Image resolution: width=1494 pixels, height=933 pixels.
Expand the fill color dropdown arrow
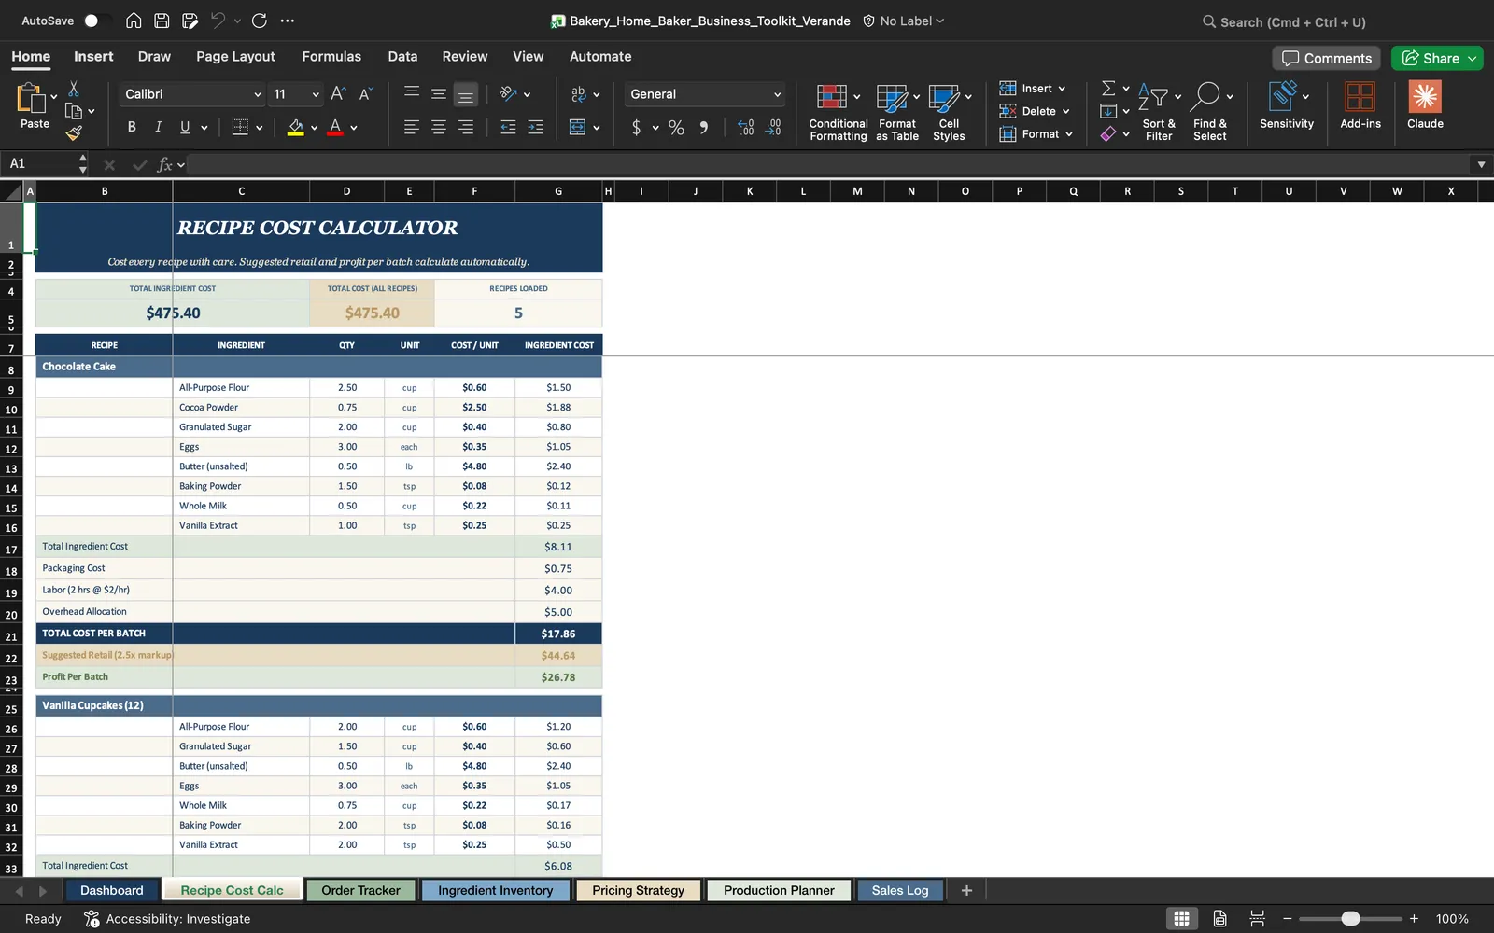[314, 128]
